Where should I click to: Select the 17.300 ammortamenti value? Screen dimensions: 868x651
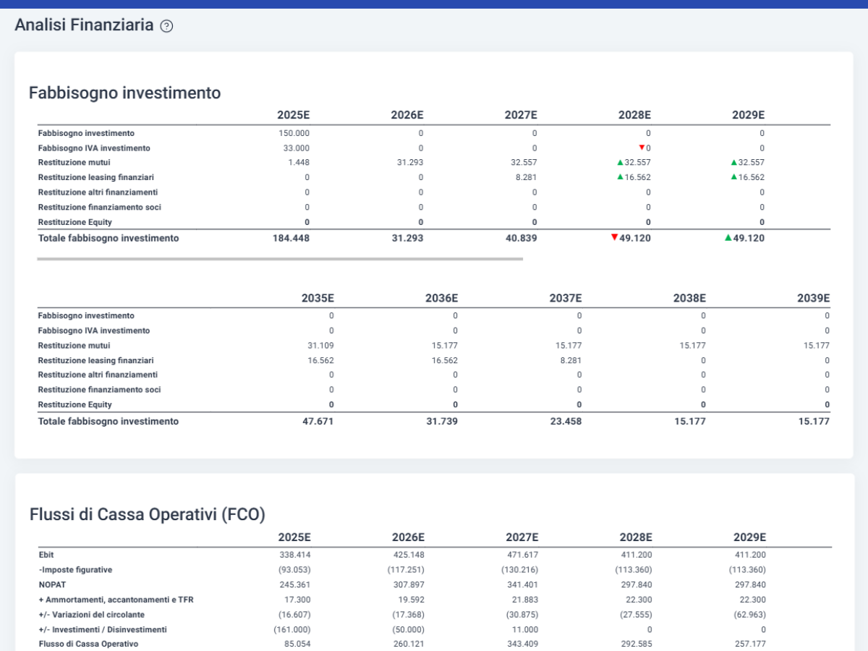(298, 600)
